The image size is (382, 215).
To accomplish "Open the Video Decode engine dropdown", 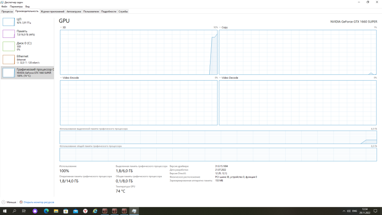I will [220, 78].
